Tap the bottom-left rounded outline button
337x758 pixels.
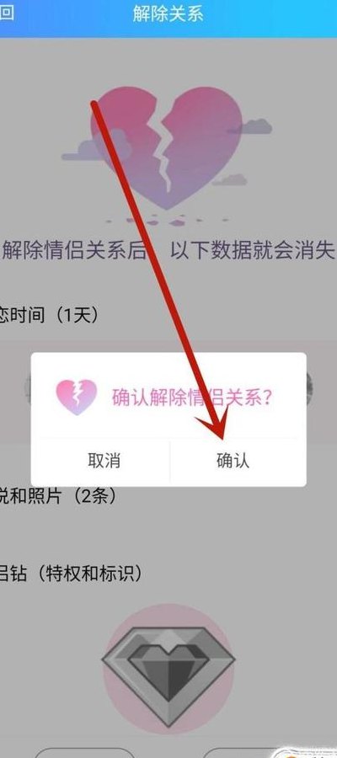click(x=84, y=753)
